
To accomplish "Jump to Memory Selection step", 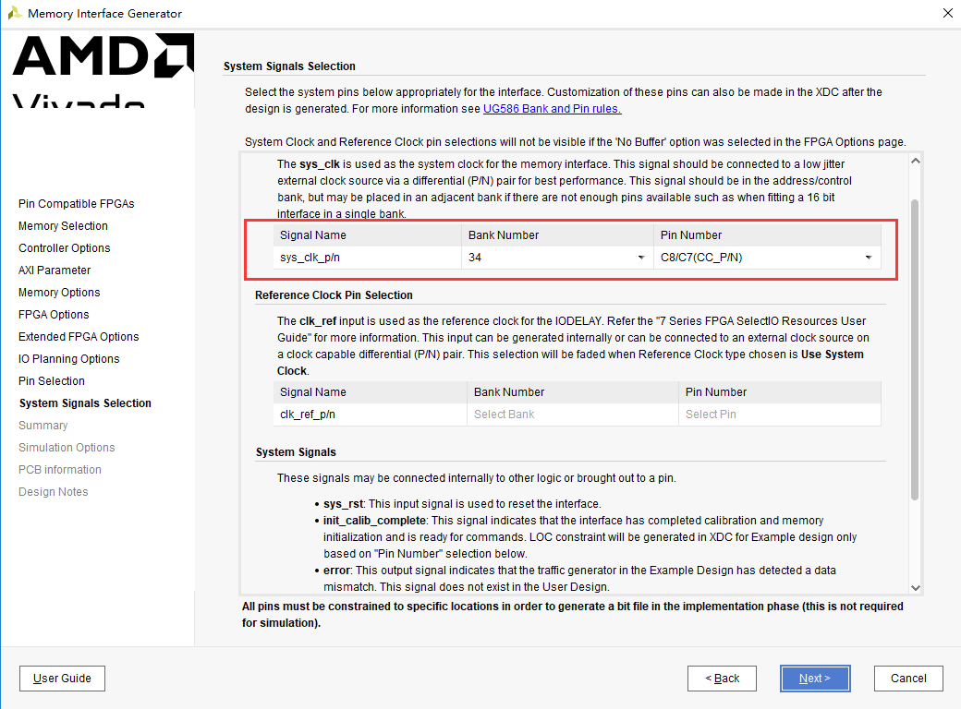I will pos(63,226).
